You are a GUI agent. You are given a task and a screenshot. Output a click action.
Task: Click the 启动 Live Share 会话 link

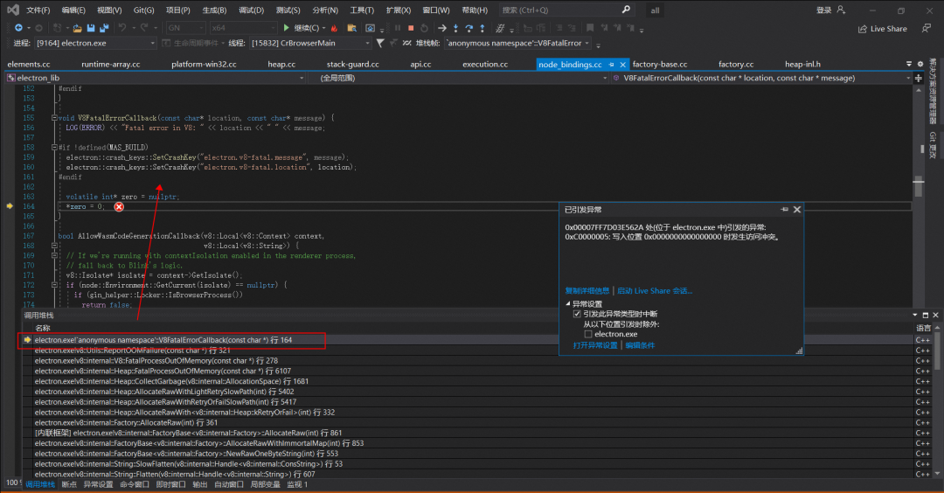coord(655,291)
